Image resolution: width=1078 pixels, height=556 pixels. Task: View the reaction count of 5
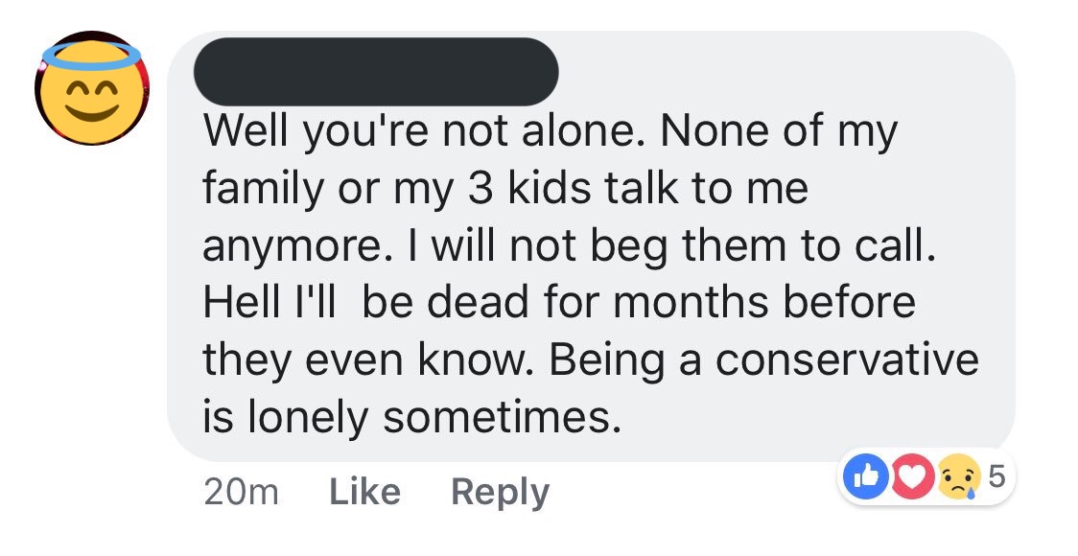(x=996, y=476)
